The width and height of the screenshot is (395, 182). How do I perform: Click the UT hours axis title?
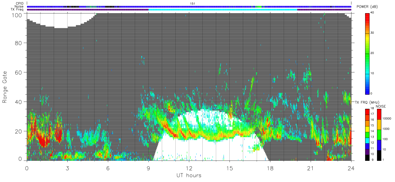tap(188, 175)
